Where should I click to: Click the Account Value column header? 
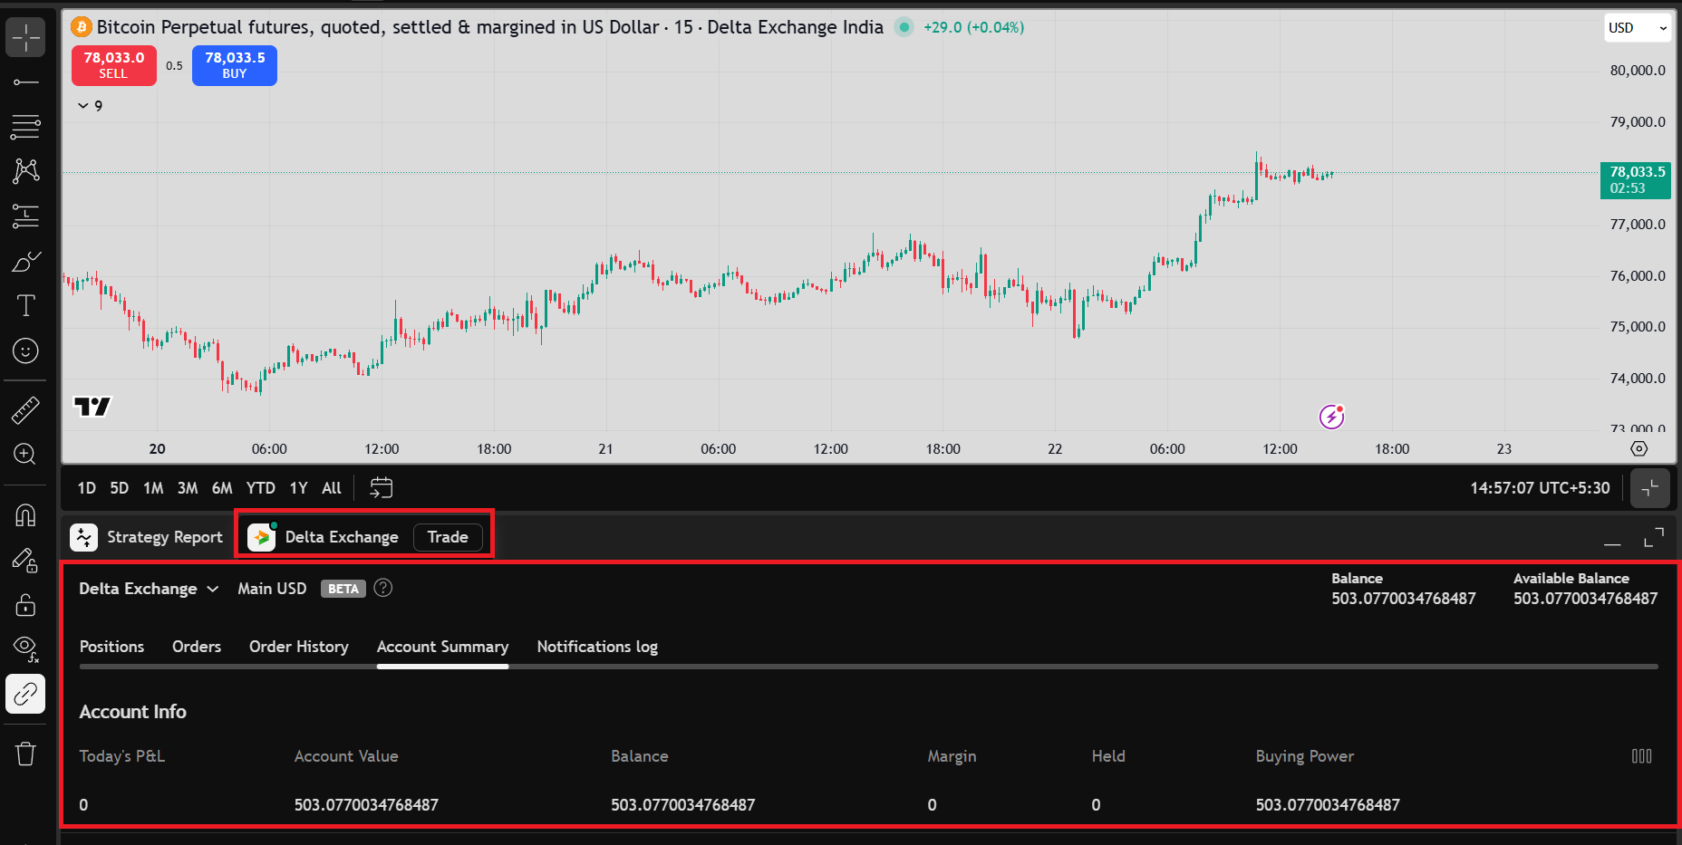(x=346, y=756)
